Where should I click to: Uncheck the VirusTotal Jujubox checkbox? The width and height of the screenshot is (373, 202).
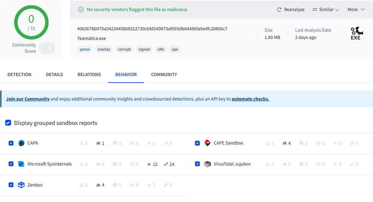click(197, 164)
